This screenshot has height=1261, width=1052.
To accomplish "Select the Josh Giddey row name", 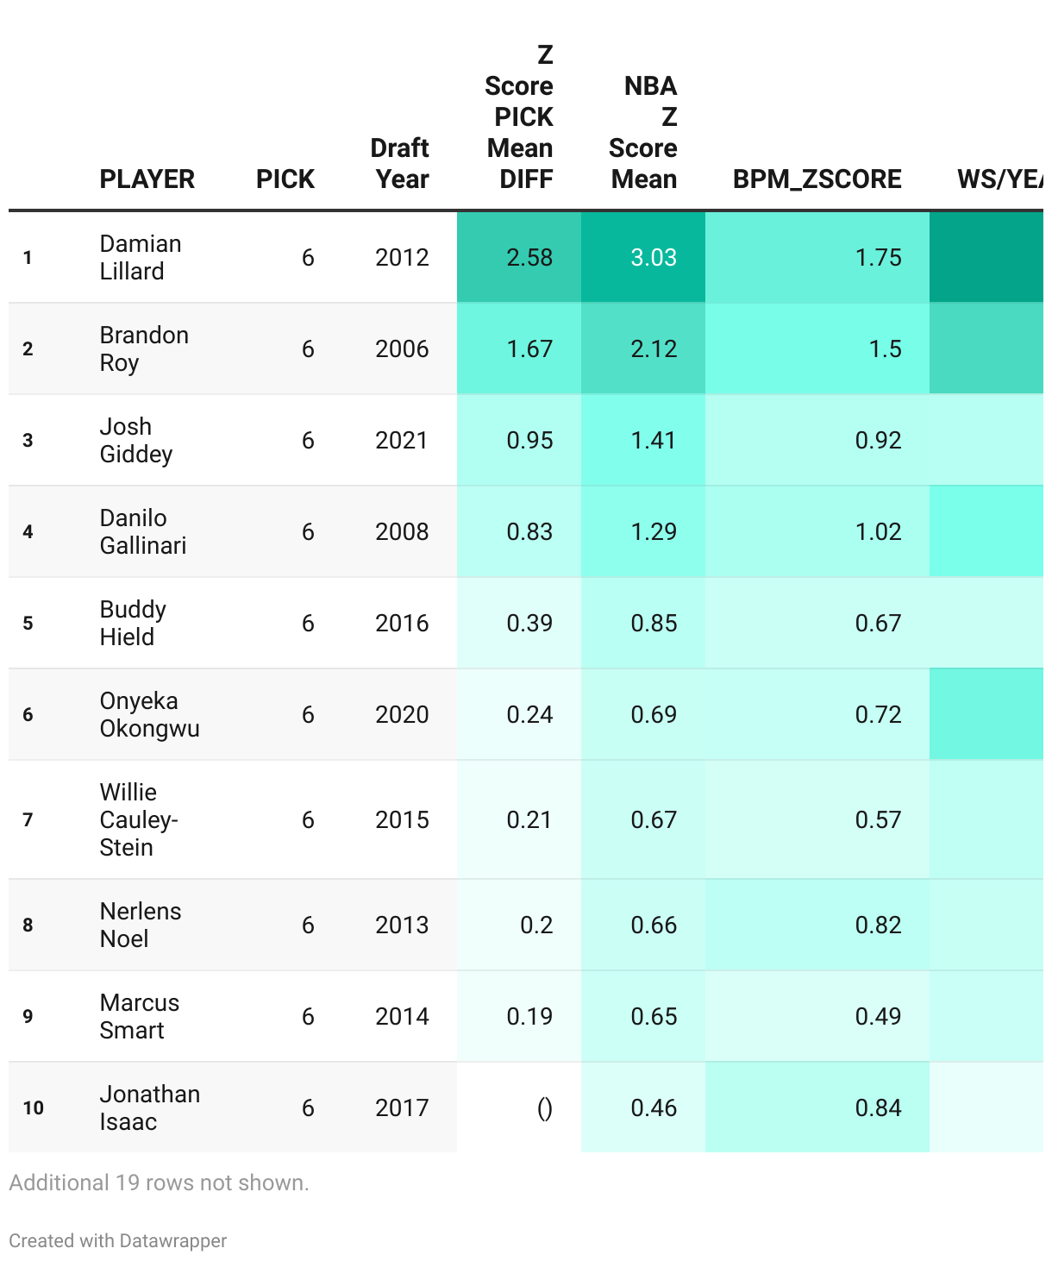I will point(136,440).
